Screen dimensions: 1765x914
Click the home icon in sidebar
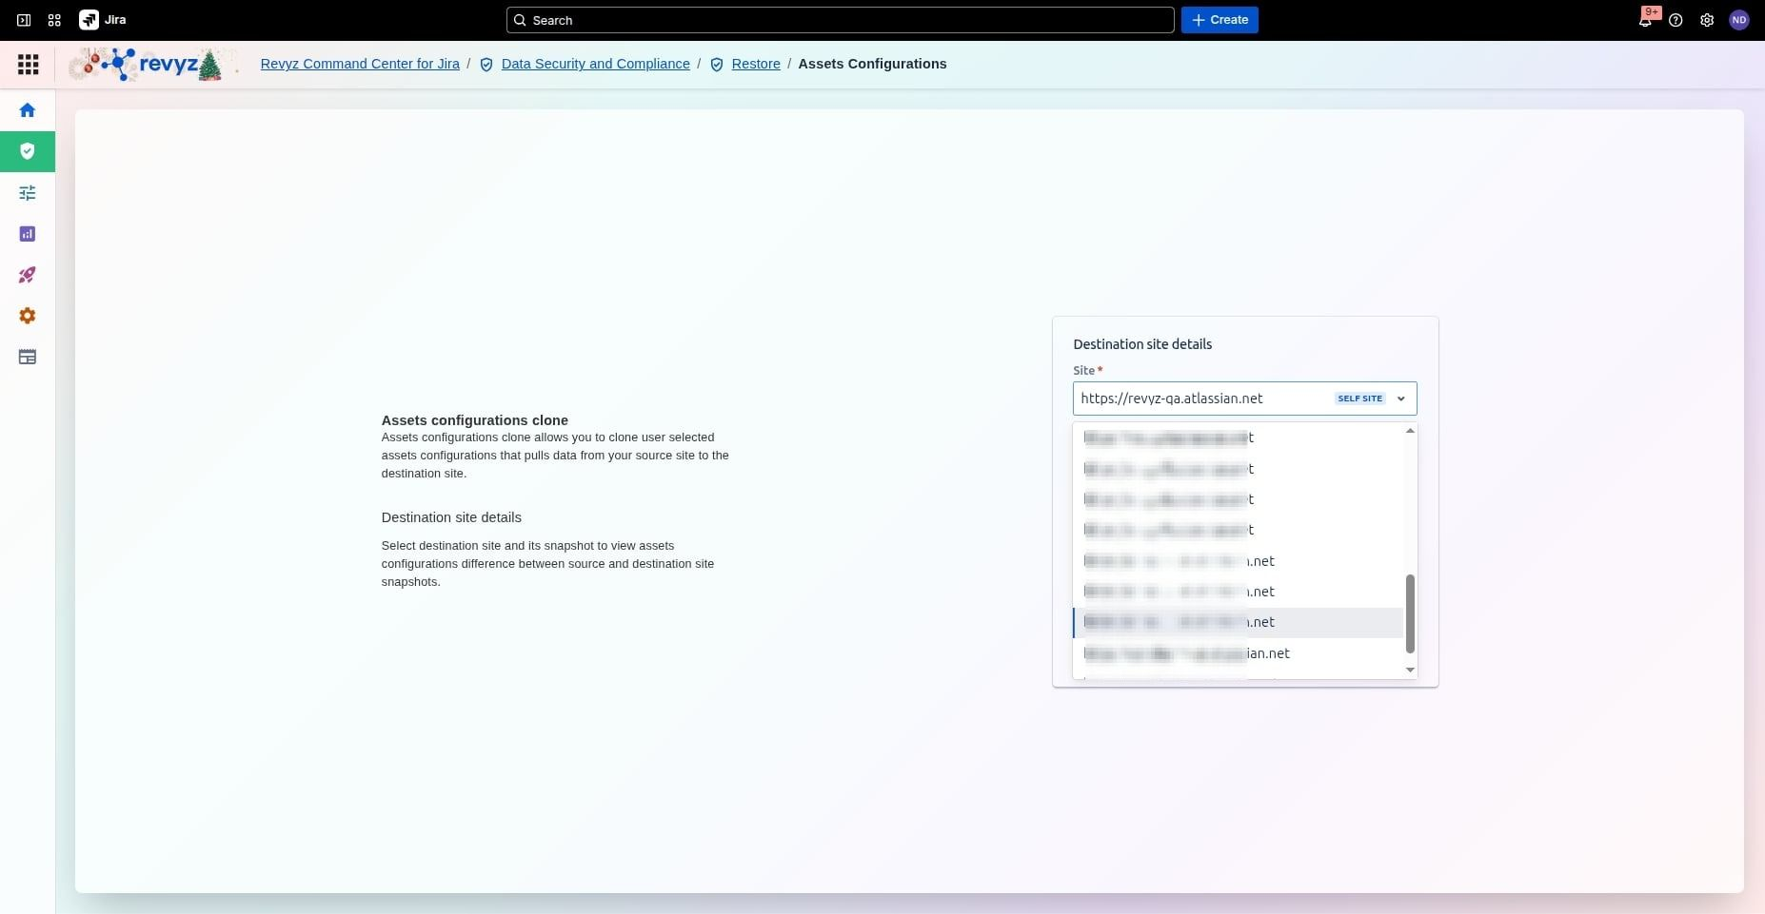(x=28, y=110)
